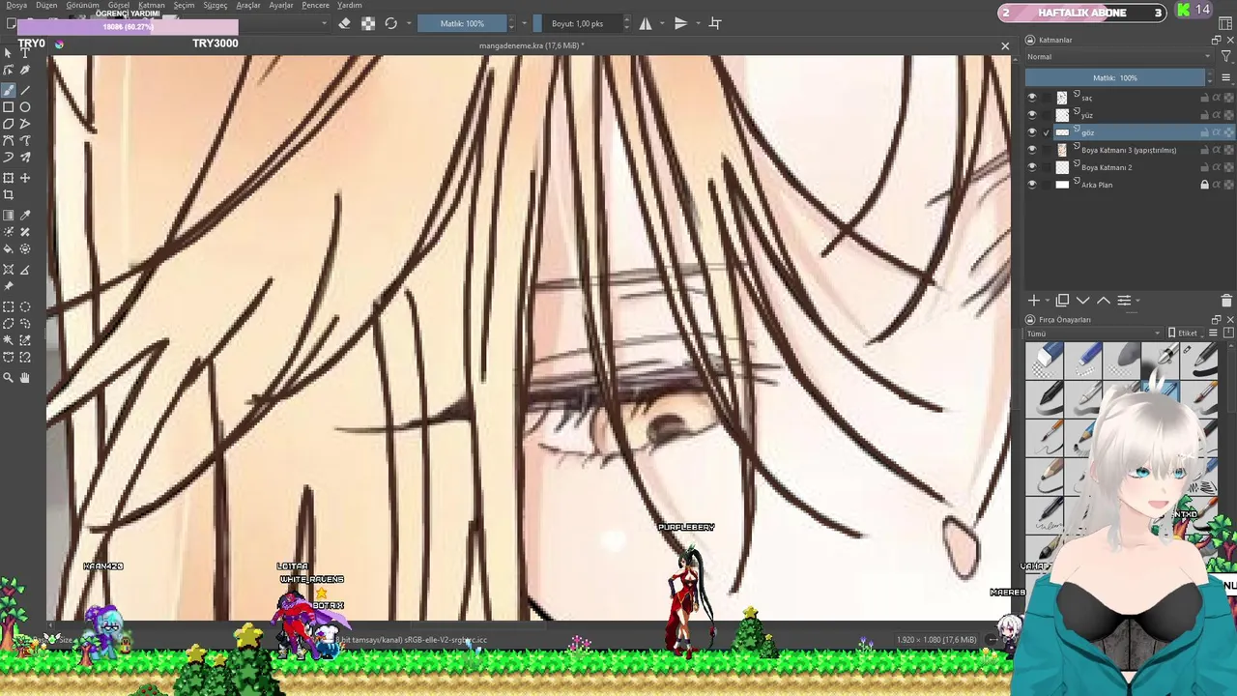Screen dimensions: 1237x696
Task: Open dropdown arrow after reload preset
Action: 409,23
